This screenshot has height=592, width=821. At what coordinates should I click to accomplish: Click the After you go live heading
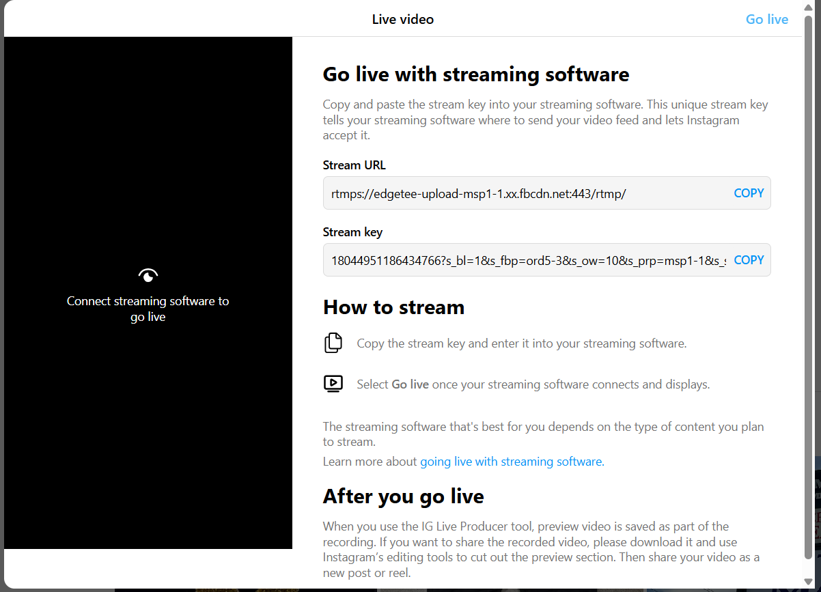coord(403,496)
